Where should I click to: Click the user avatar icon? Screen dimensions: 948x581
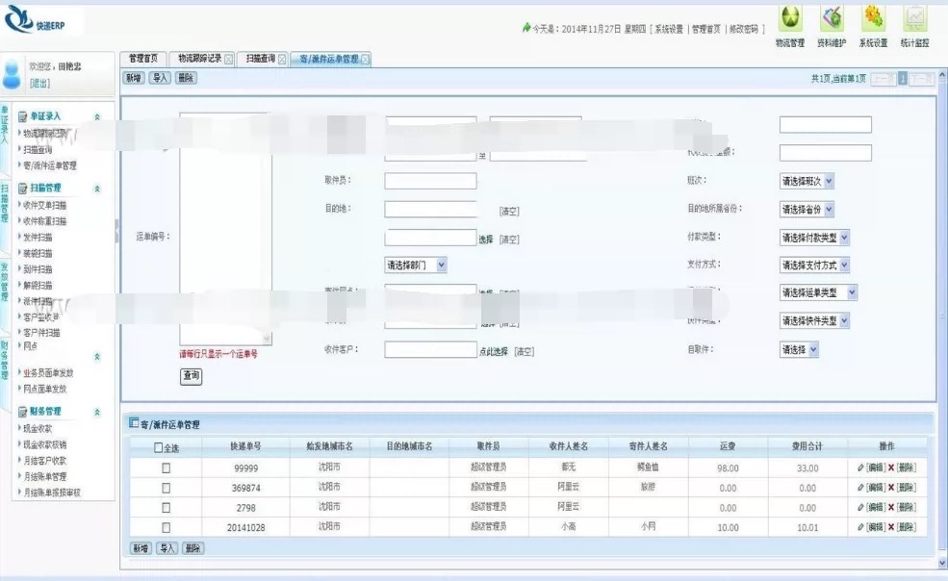pos(12,74)
